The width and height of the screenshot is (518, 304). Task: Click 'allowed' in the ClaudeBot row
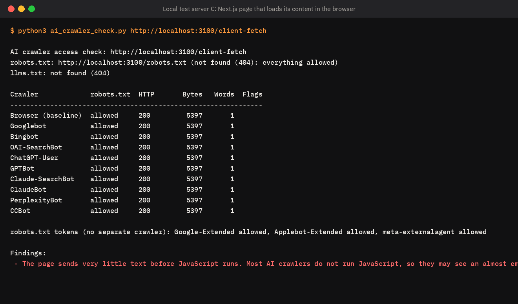pyautogui.click(x=104, y=189)
